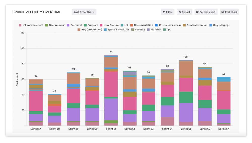Screen dimensions: 252x143
Task: Toggle the New feature legend swatch
Action: 101,25
